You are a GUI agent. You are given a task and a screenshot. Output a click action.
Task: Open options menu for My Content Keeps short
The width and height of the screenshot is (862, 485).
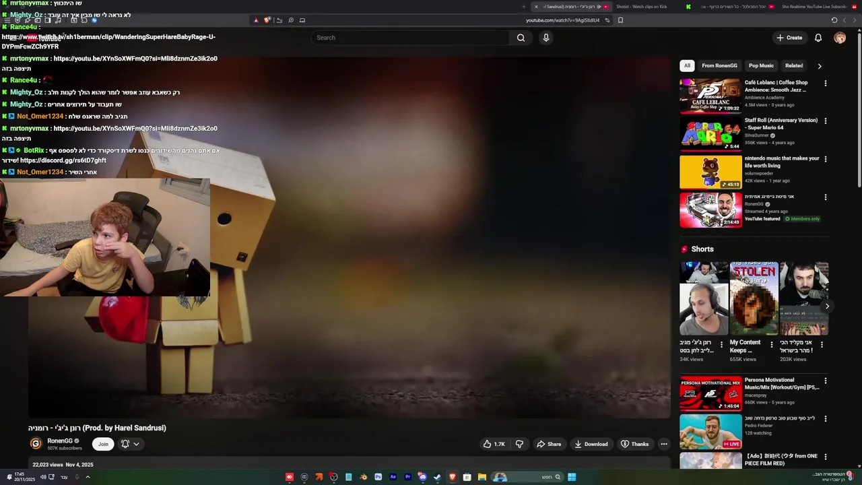click(772, 344)
